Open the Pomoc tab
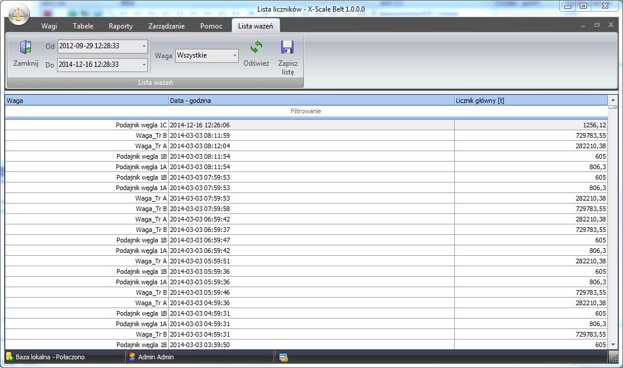The image size is (623, 368). click(211, 26)
